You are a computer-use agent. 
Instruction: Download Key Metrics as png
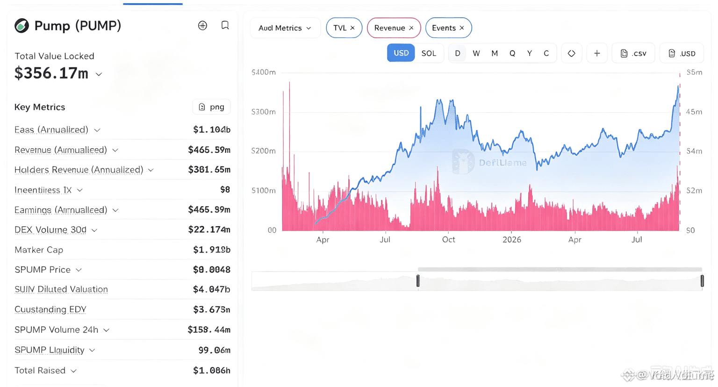click(211, 107)
